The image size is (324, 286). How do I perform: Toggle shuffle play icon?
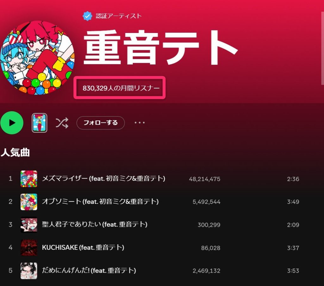pyautogui.click(x=62, y=123)
